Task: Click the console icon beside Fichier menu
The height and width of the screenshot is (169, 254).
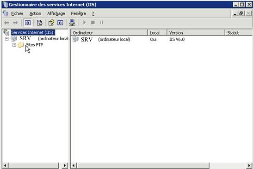Action: coord(6,13)
